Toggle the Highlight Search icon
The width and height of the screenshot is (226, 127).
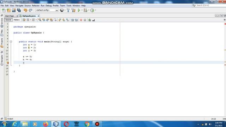tap(51, 20)
